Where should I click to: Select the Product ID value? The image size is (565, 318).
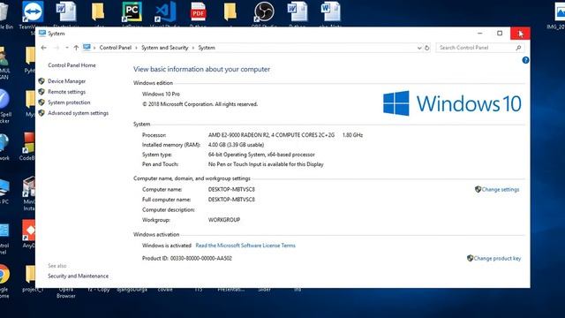(x=201, y=258)
